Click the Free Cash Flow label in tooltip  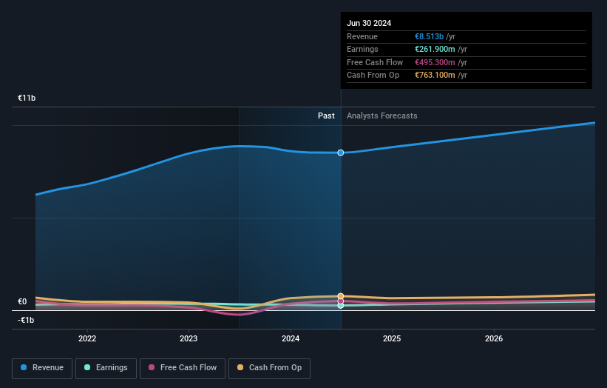375,62
